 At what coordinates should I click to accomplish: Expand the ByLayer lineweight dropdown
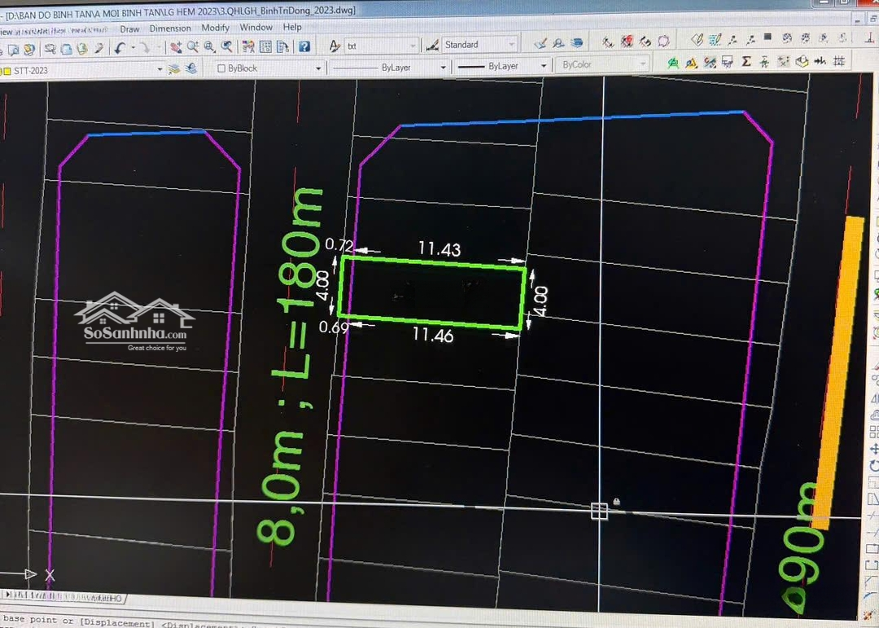546,67
